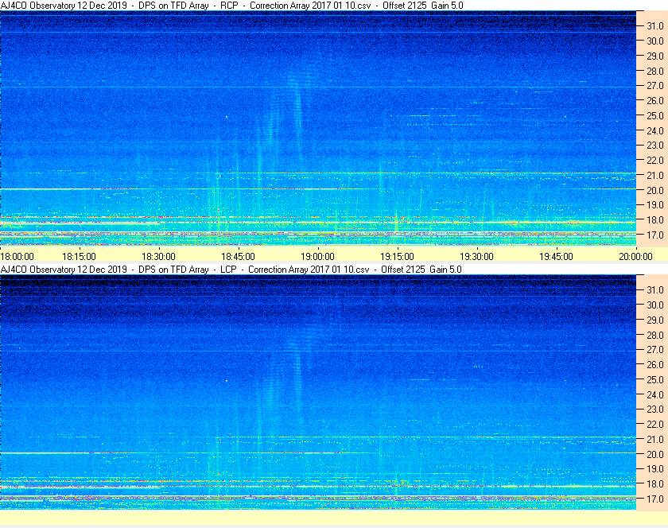This screenshot has height=528, width=668.
Task: Click the 19:45:00 time axis label
Action: coord(557,257)
